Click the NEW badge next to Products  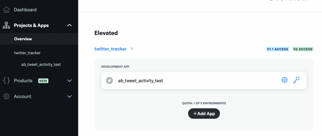43,81
